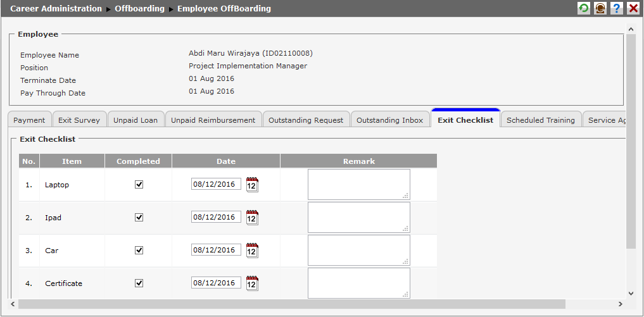Click Career Administration in the breadcrumb
The width and height of the screenshot is (644, 317).
pyautogui.click(x=56, y=9)
